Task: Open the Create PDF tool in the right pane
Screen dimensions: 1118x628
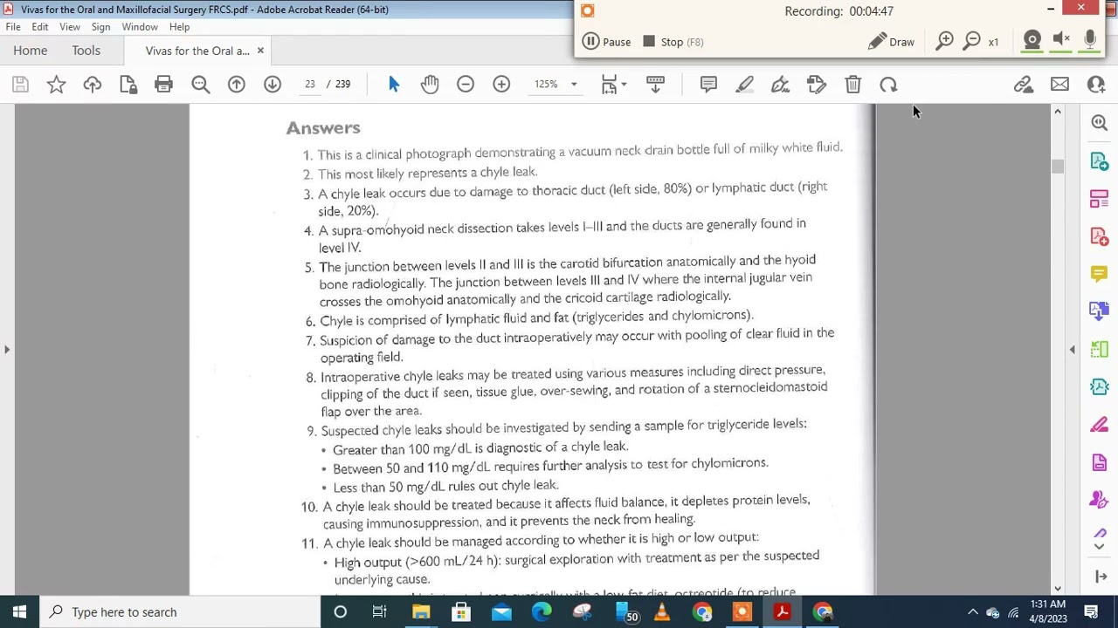Action: 1099,236
